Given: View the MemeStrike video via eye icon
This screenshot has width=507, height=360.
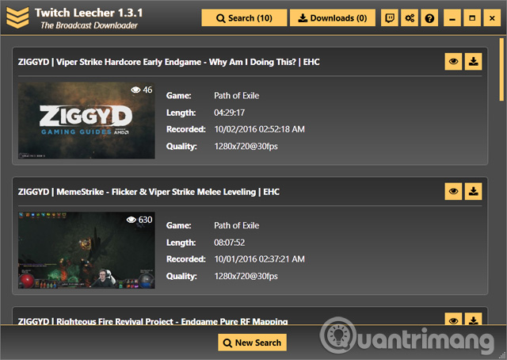Looking at the screenshot, I should pyautogui.click(x=453, y=191).
